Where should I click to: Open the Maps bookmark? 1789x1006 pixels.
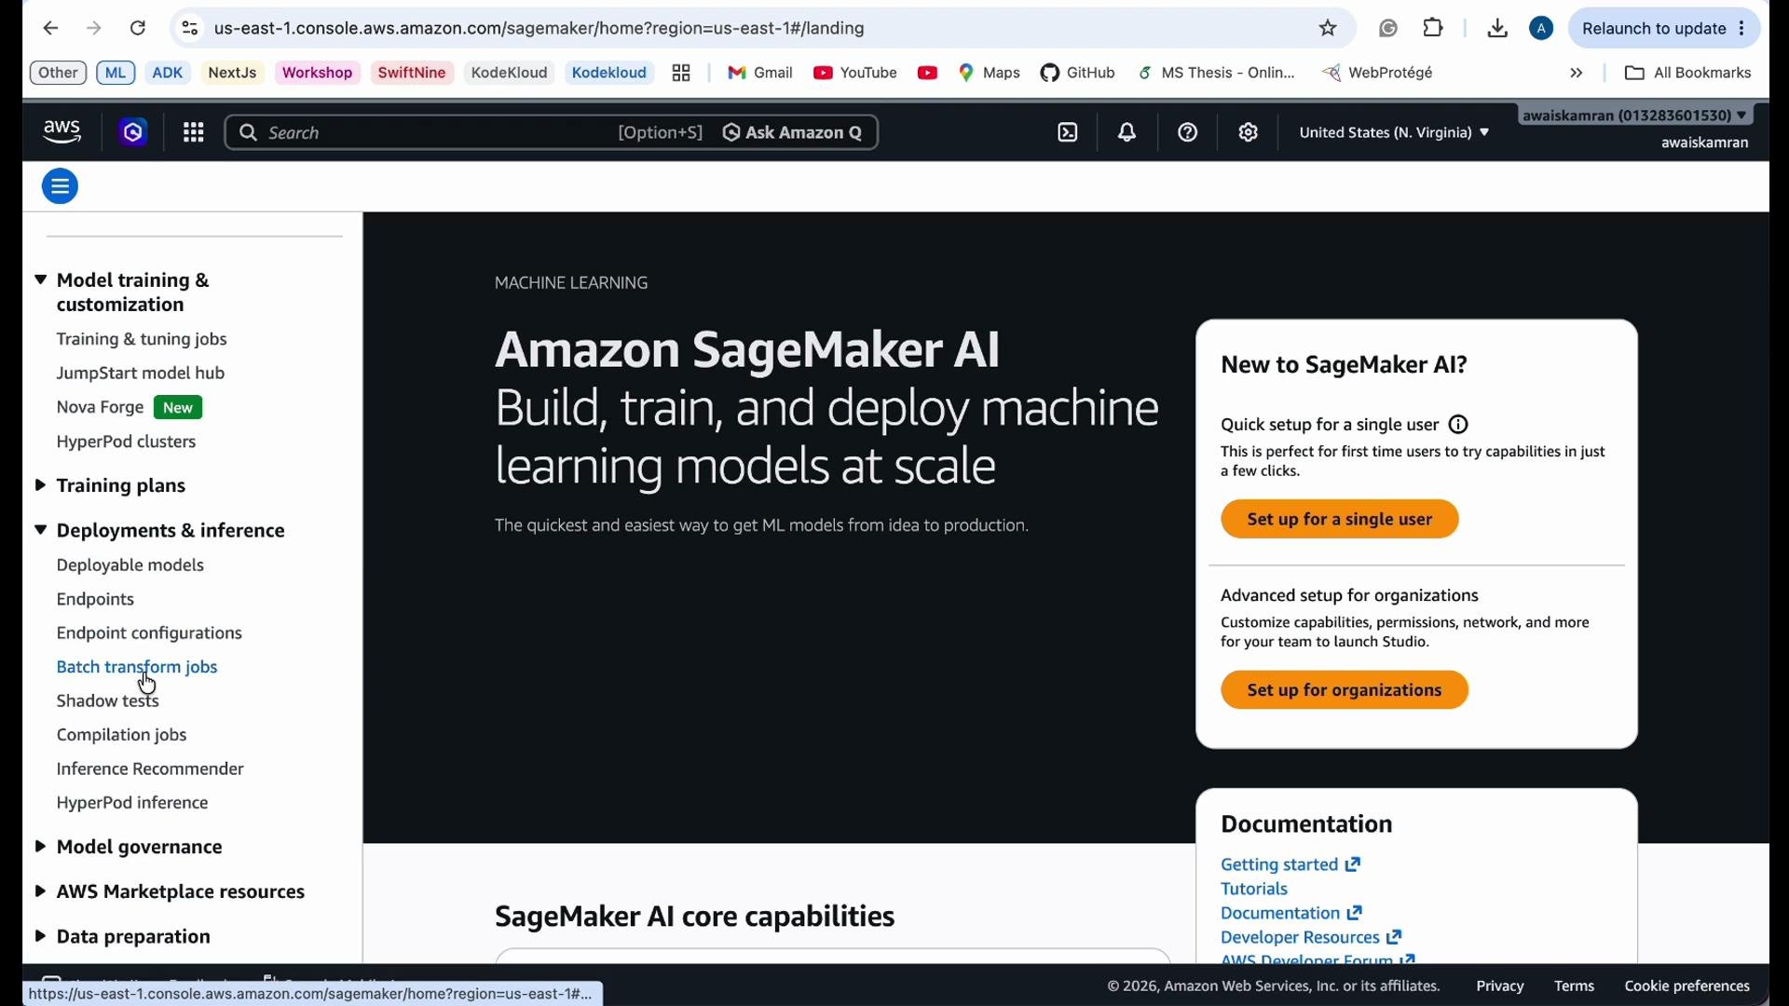[x=990, y=74]
